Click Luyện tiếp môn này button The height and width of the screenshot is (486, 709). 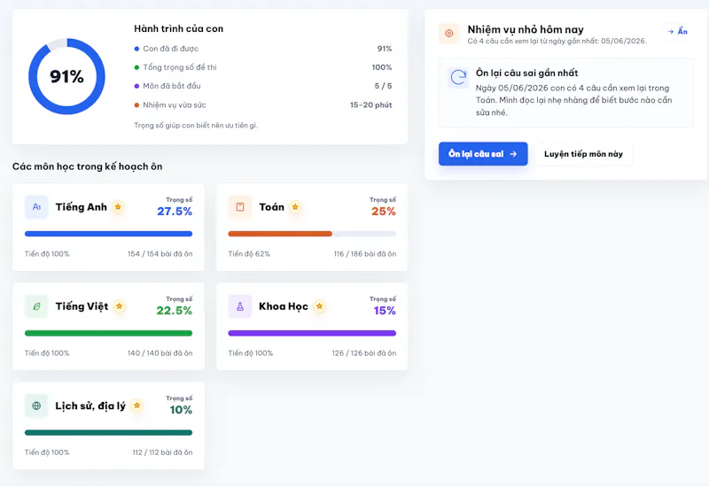[583, 154]
